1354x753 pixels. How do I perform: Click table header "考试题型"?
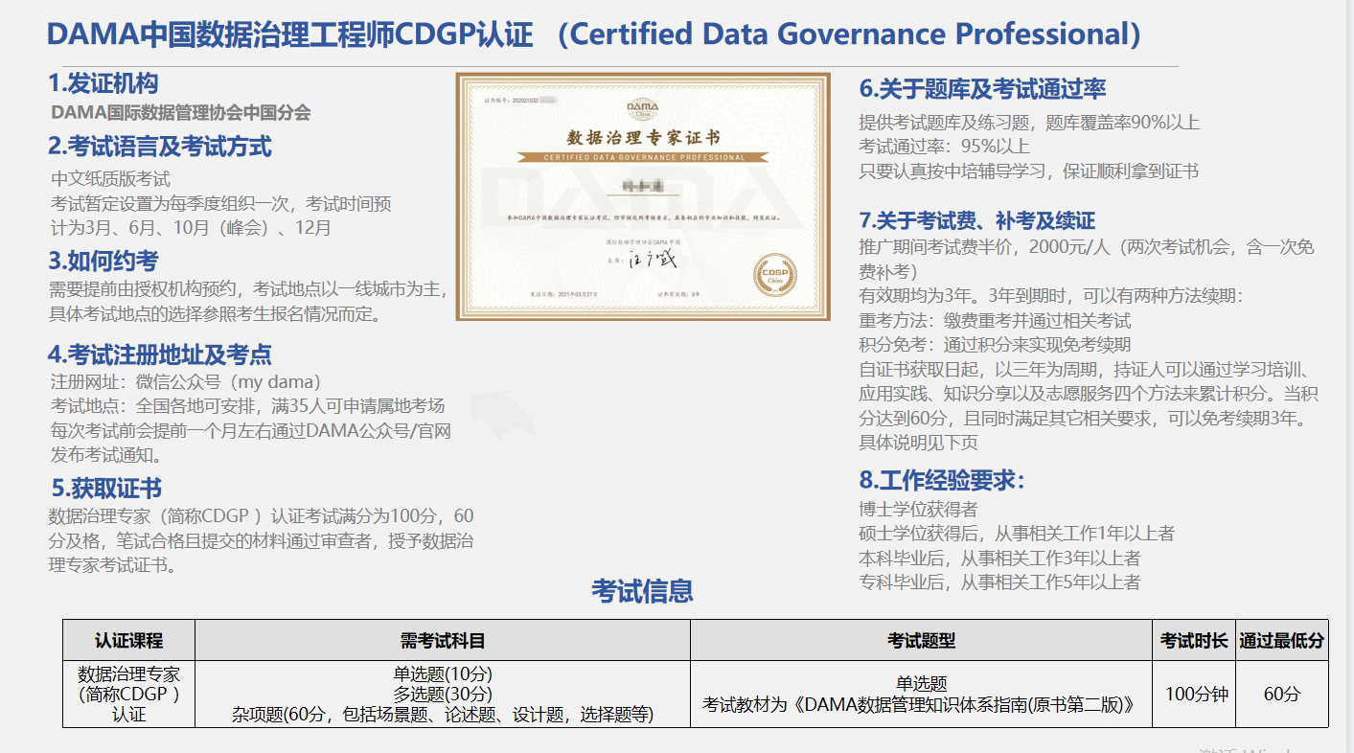pos(921,641)
